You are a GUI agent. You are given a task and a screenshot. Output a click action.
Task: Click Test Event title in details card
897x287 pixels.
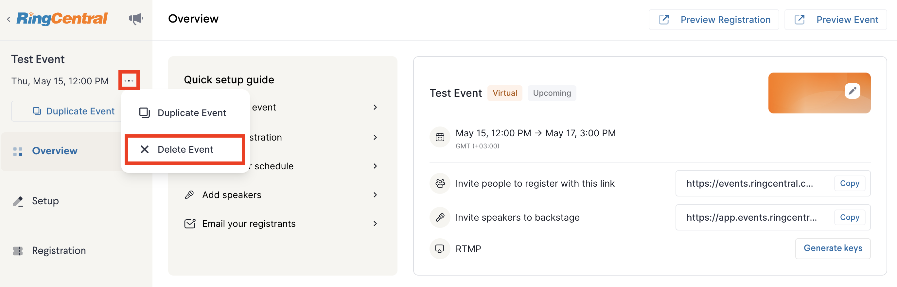coord(455,93)
